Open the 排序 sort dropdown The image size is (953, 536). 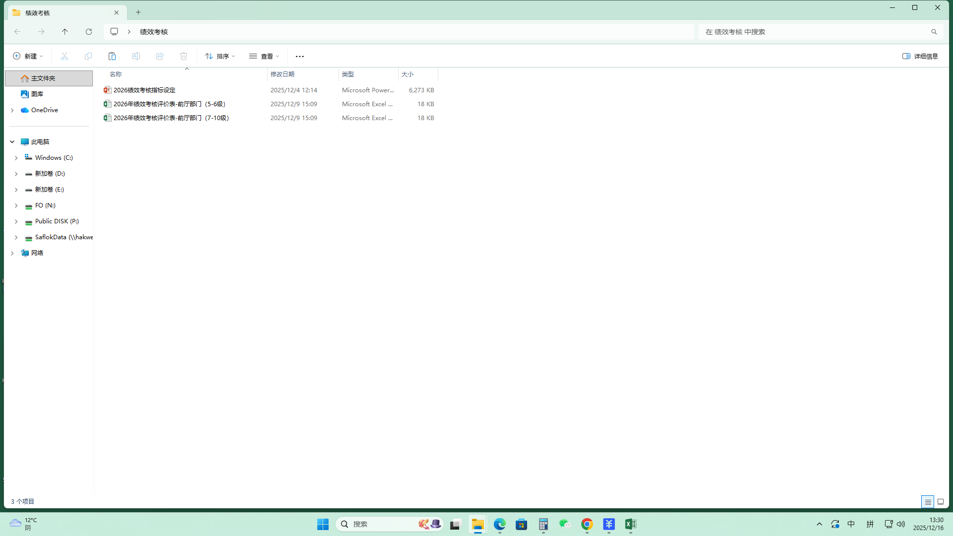(x=220, y=56)
